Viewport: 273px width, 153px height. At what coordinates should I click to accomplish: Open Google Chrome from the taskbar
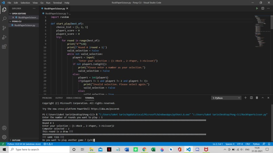point(144,149)
